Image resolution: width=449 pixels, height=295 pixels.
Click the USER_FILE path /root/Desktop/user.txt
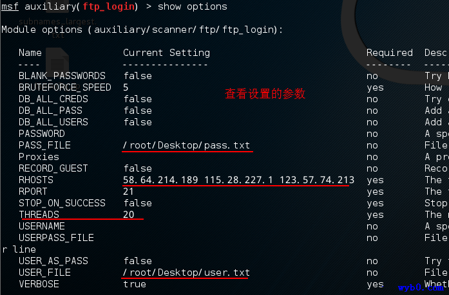coord(187,273)
